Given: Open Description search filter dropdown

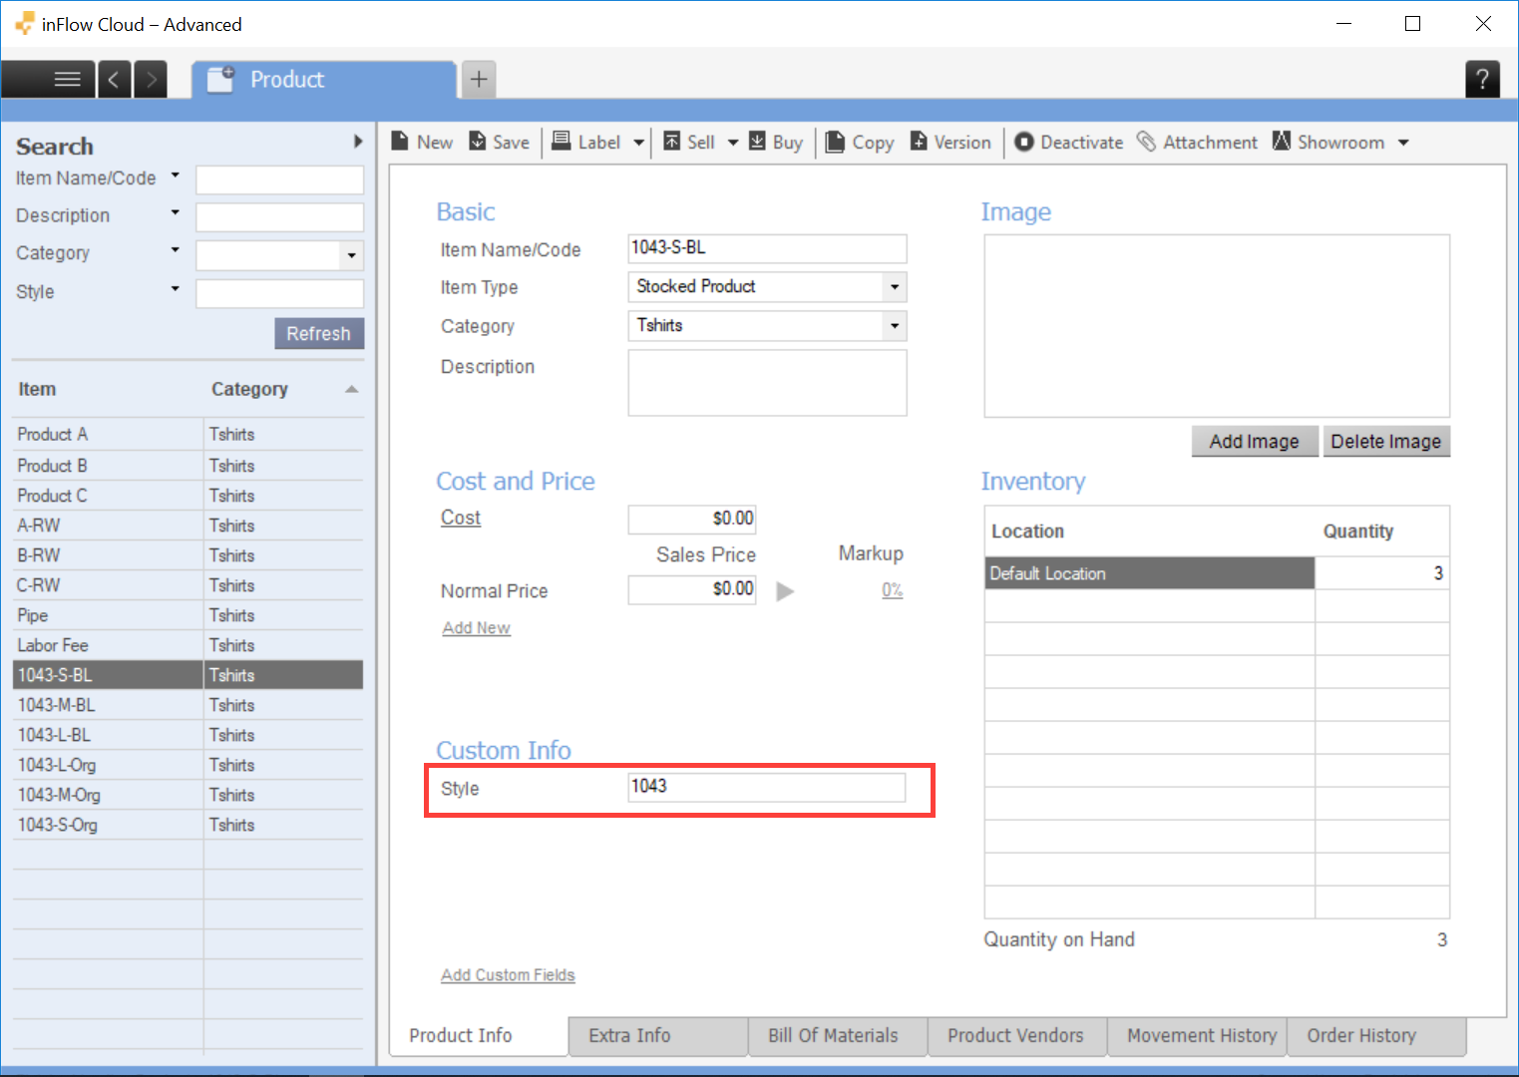Looking at the screenshot, I should [175, 212].
